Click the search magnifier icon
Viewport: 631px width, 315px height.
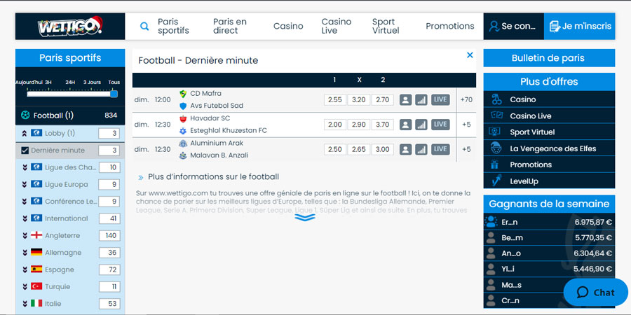click(x=144, y=27)
